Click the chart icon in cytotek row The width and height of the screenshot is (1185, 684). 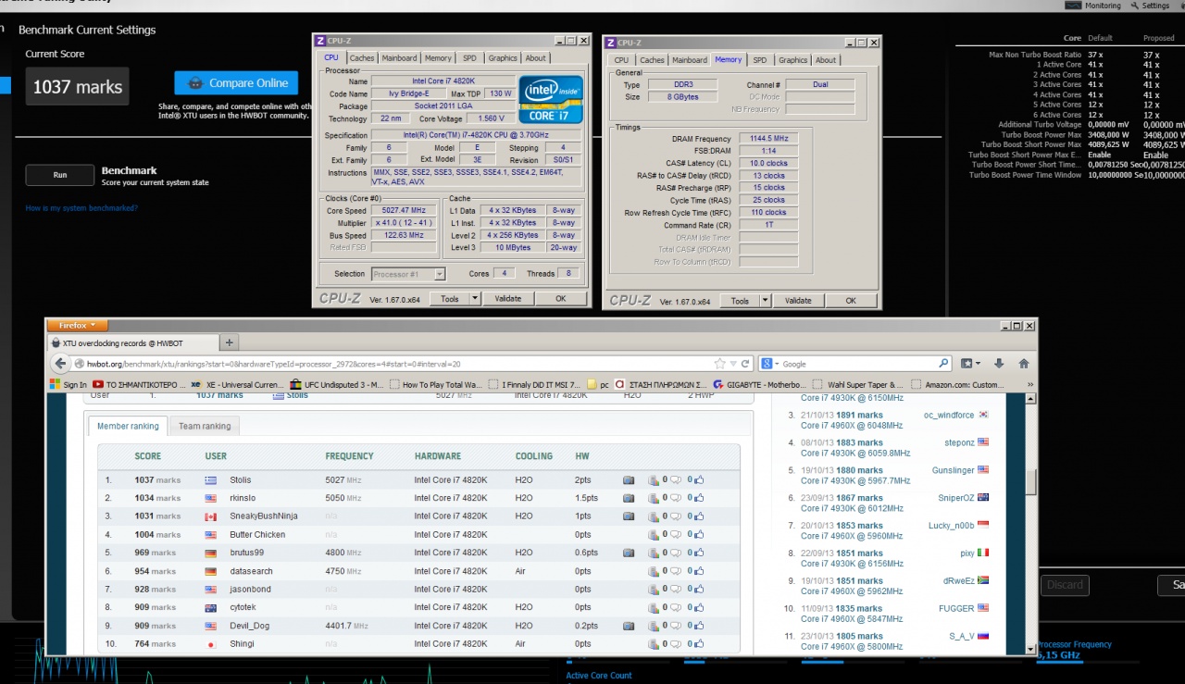[x=654, y=607]
